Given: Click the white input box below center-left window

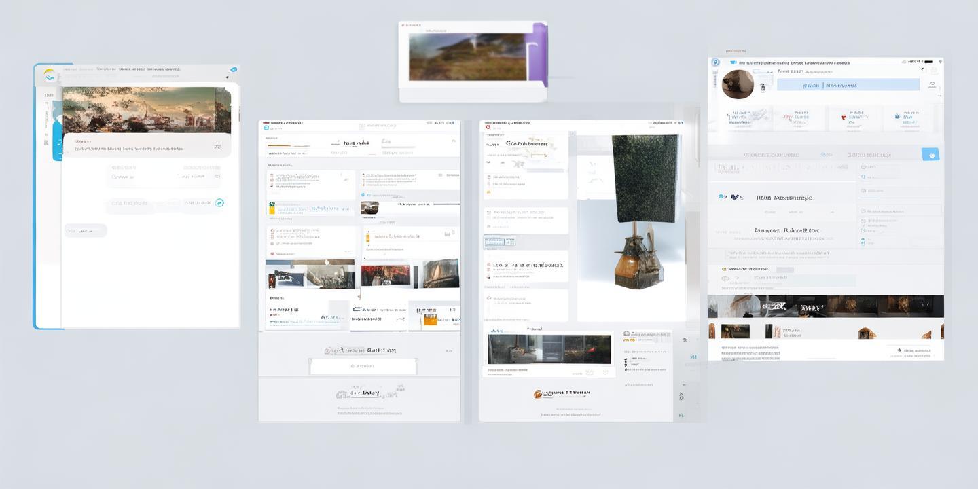Looking at the screenshot, I should 363,366.
